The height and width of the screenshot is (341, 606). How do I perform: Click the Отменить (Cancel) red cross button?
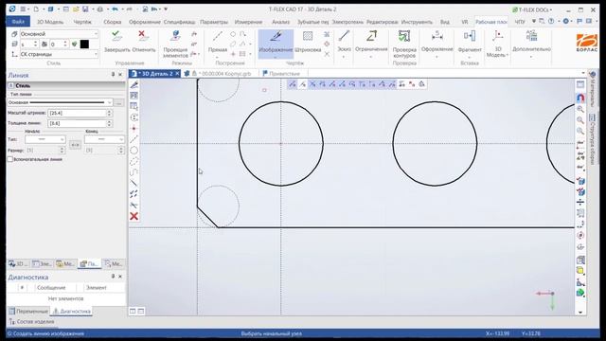point(143,42)
